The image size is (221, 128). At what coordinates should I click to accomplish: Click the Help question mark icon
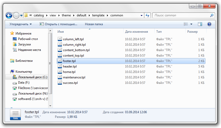point(209,24)
